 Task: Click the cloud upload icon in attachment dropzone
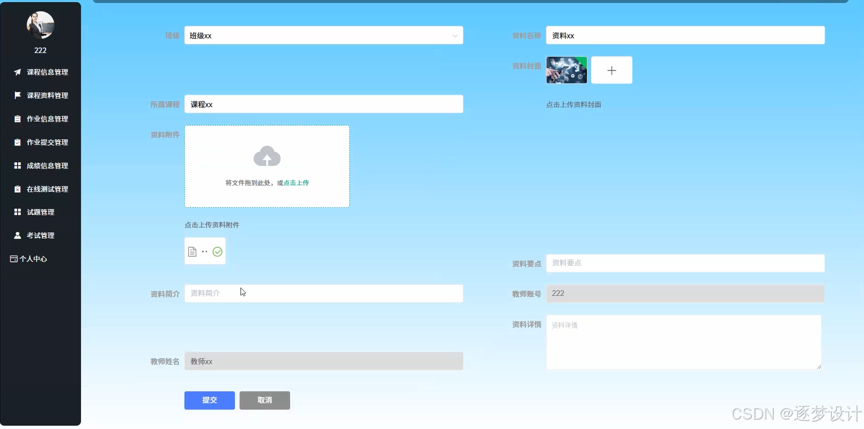coord(267,156)
